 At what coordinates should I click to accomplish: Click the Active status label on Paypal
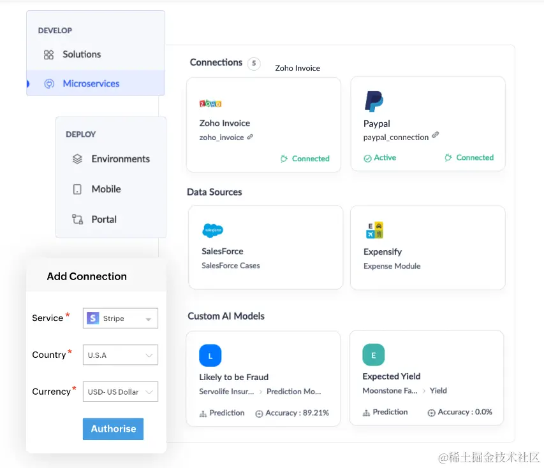point(385,158)
